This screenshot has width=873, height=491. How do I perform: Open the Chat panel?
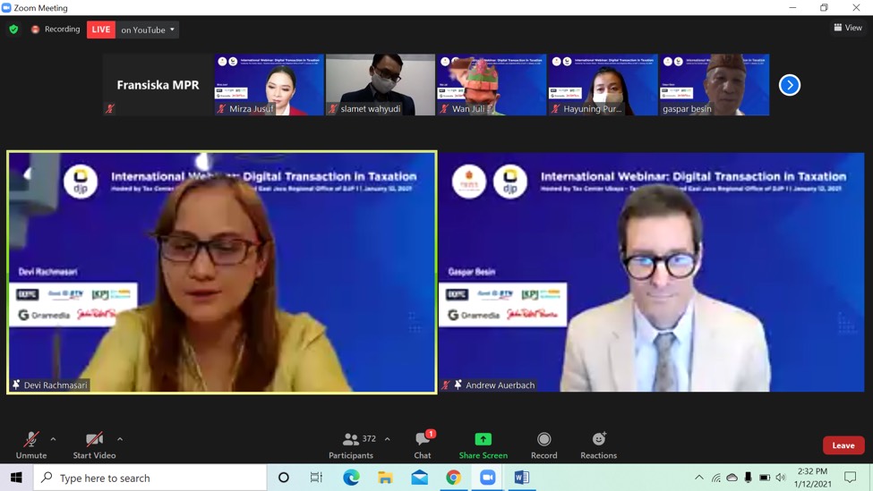coord(423,445)
